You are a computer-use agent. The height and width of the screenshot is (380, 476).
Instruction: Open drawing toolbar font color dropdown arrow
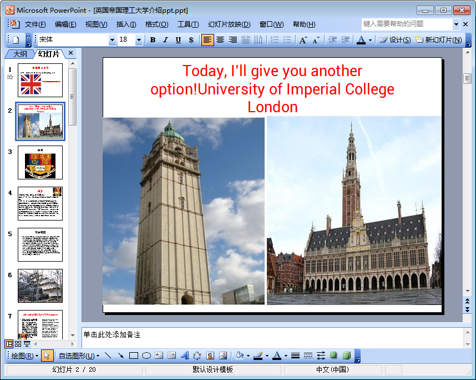(x=286, y=356)
